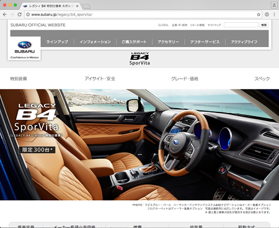Focus the address bar URL field
This screenshot has width=279, height=228.
[x=143, y=15]
